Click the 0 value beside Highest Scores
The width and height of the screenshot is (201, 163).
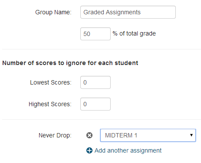click(x=85, y=104)
